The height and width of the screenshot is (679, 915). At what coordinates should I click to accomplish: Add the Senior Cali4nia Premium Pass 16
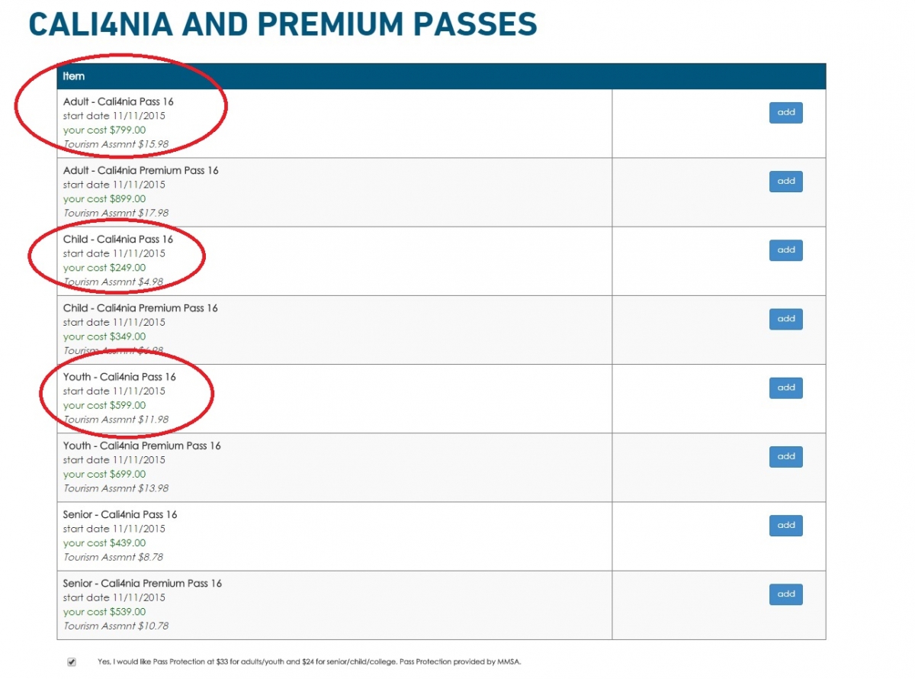[785, 594]
